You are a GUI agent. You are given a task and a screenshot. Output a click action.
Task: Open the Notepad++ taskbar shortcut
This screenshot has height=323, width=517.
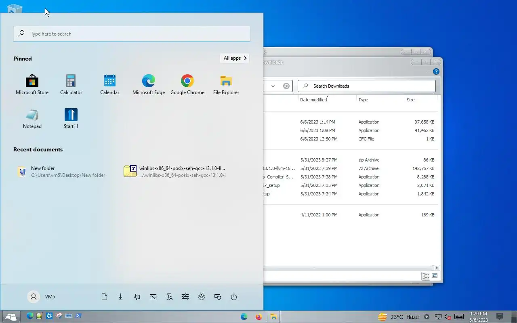coord(39,316)
